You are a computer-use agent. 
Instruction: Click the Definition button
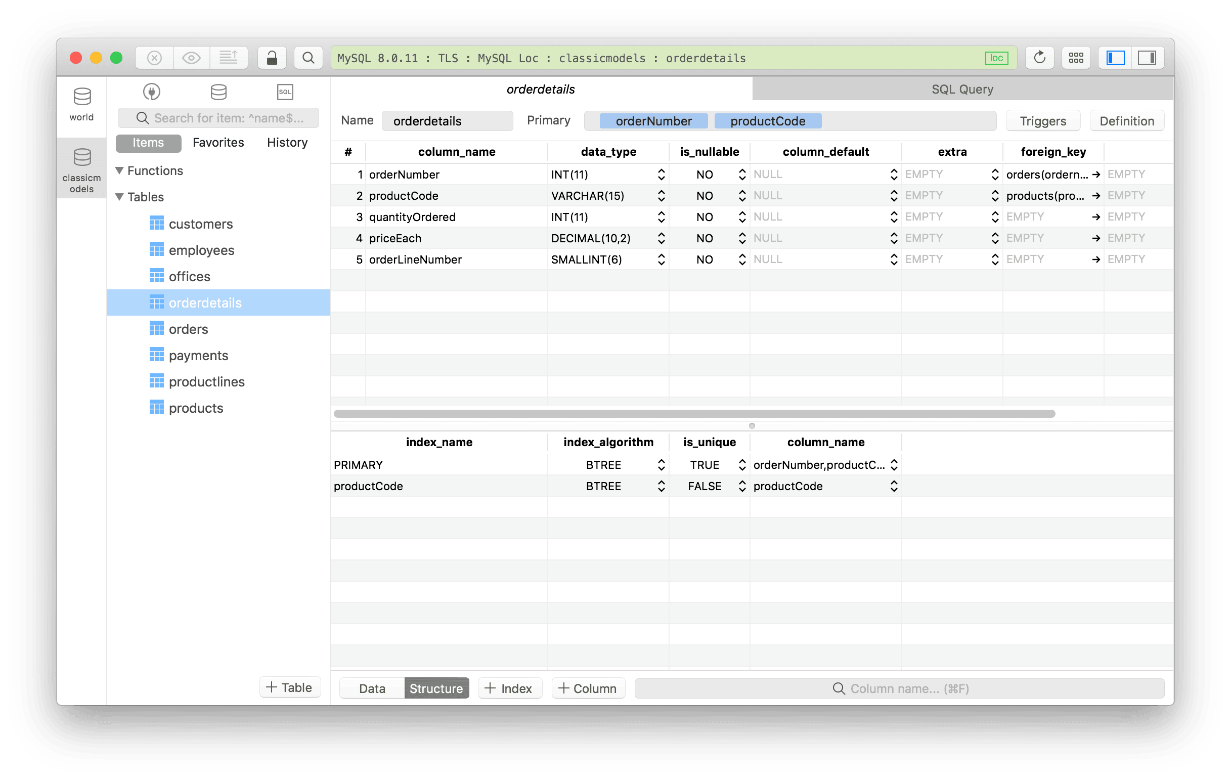pos(1127,121)
